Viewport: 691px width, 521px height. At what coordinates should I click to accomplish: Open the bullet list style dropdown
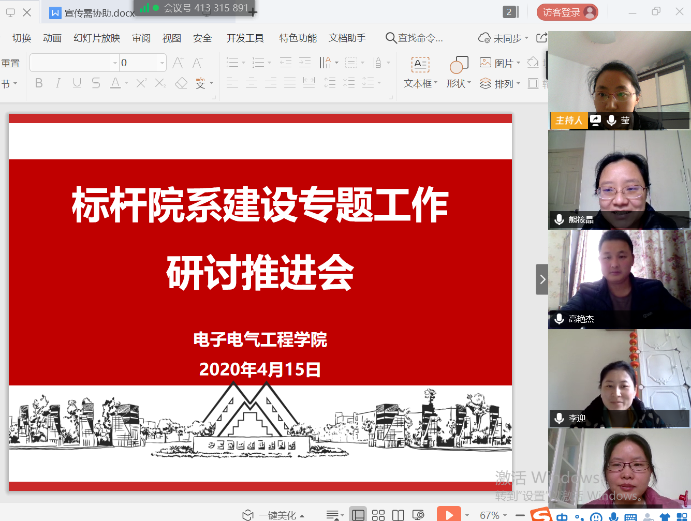coord(243,62)
